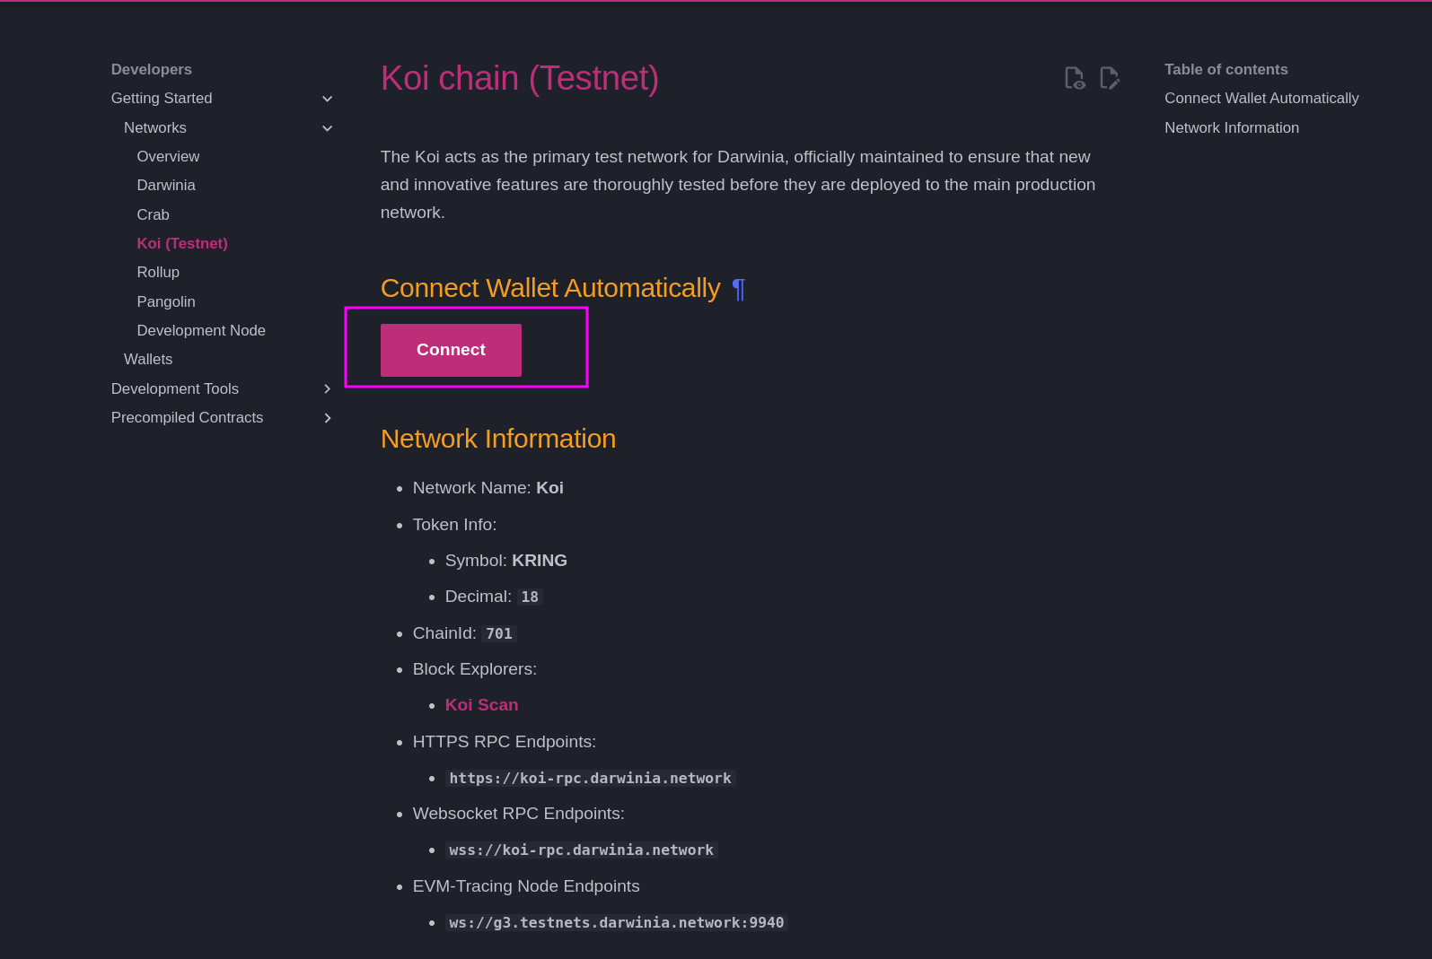This screenshot has height=959, width=1432.
Task: Open the Koi Scan block explorer link
Action: click(x=481, y=705)
